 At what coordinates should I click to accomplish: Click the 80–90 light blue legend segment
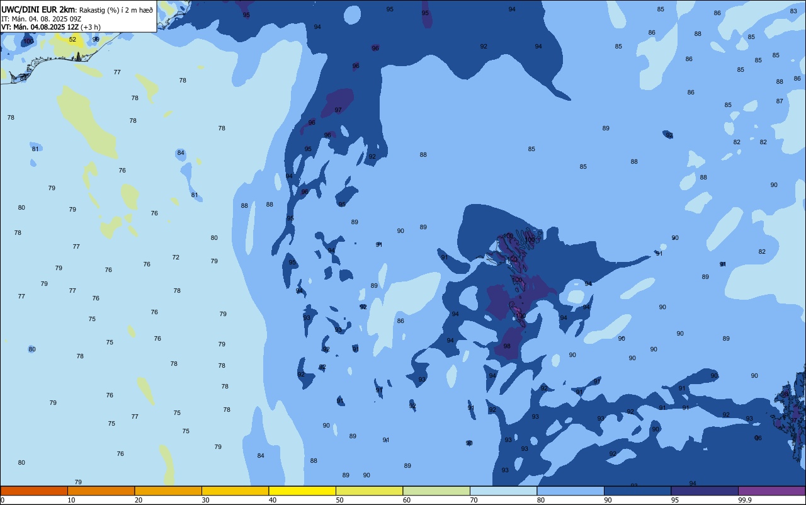[570, 491]
